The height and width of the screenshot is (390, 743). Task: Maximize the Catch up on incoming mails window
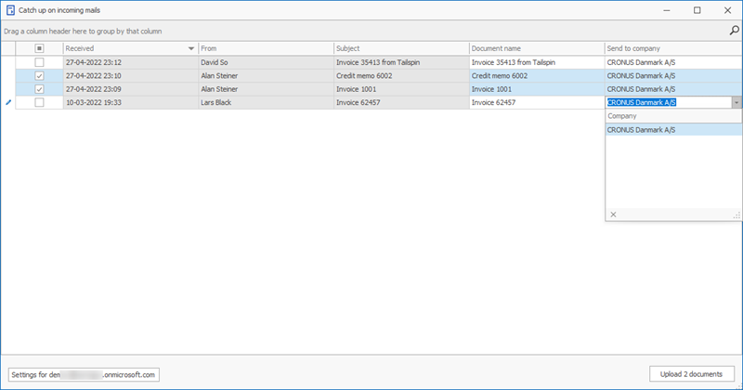[697, 10]
